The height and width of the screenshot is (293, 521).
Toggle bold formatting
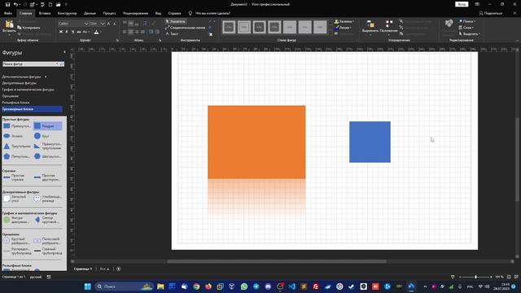(61, 32)
